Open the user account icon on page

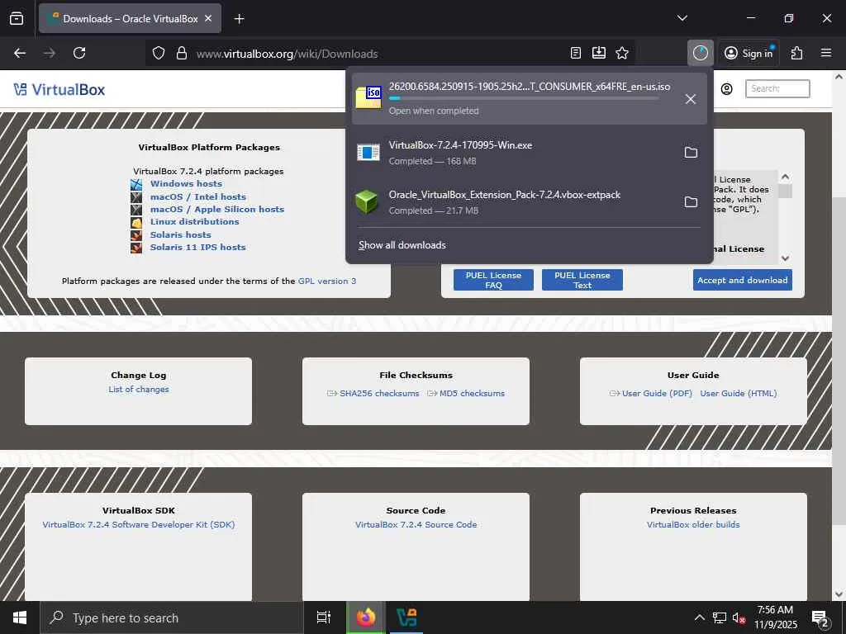727,89
